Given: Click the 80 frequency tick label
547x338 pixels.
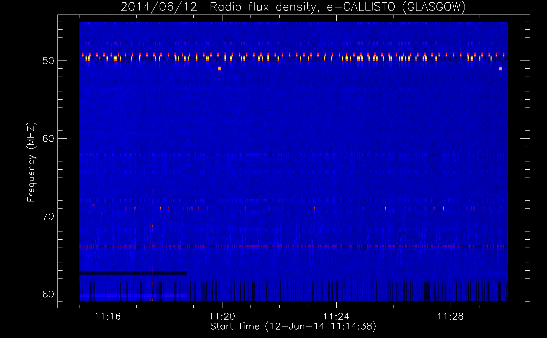Looking at the screenshot, I should (48, 294).
